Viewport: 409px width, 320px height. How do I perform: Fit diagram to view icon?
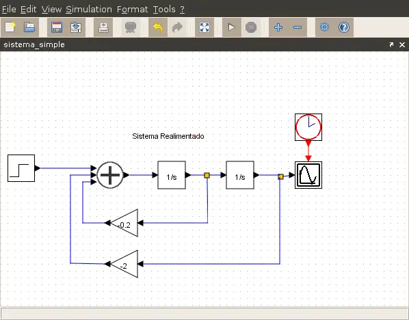click(x=204, y=27)
